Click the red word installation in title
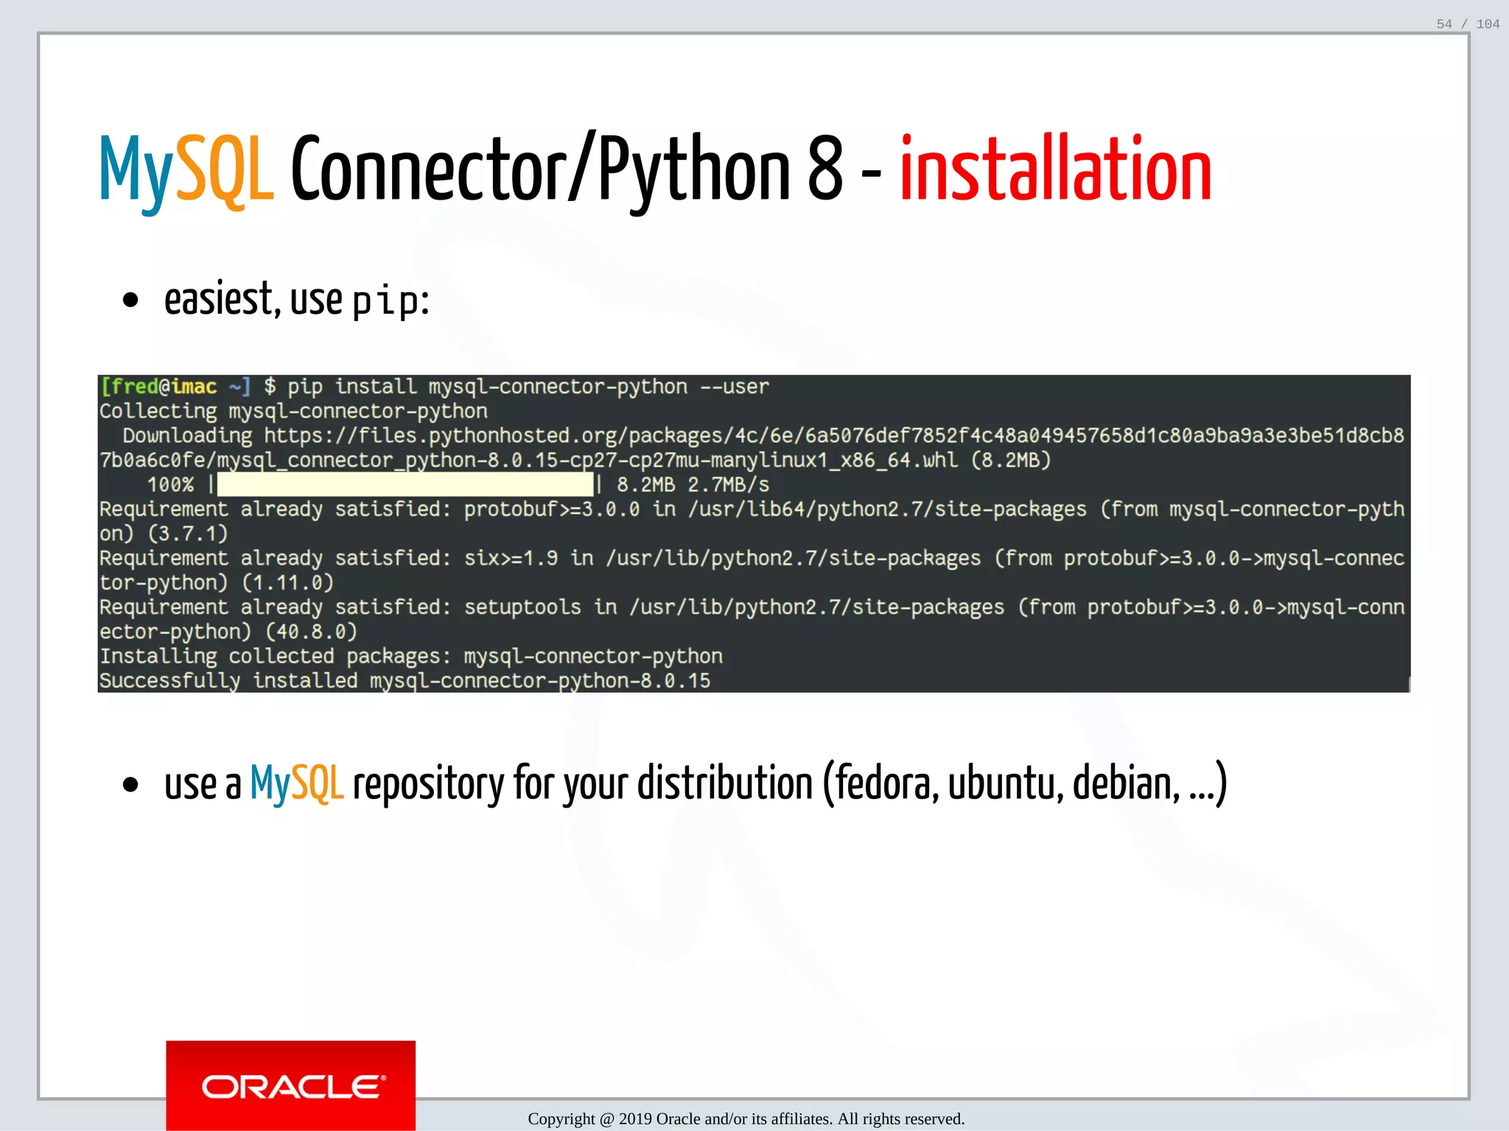The height and width of the screenshot is (1131, 1509). (x=1055, y=170)
